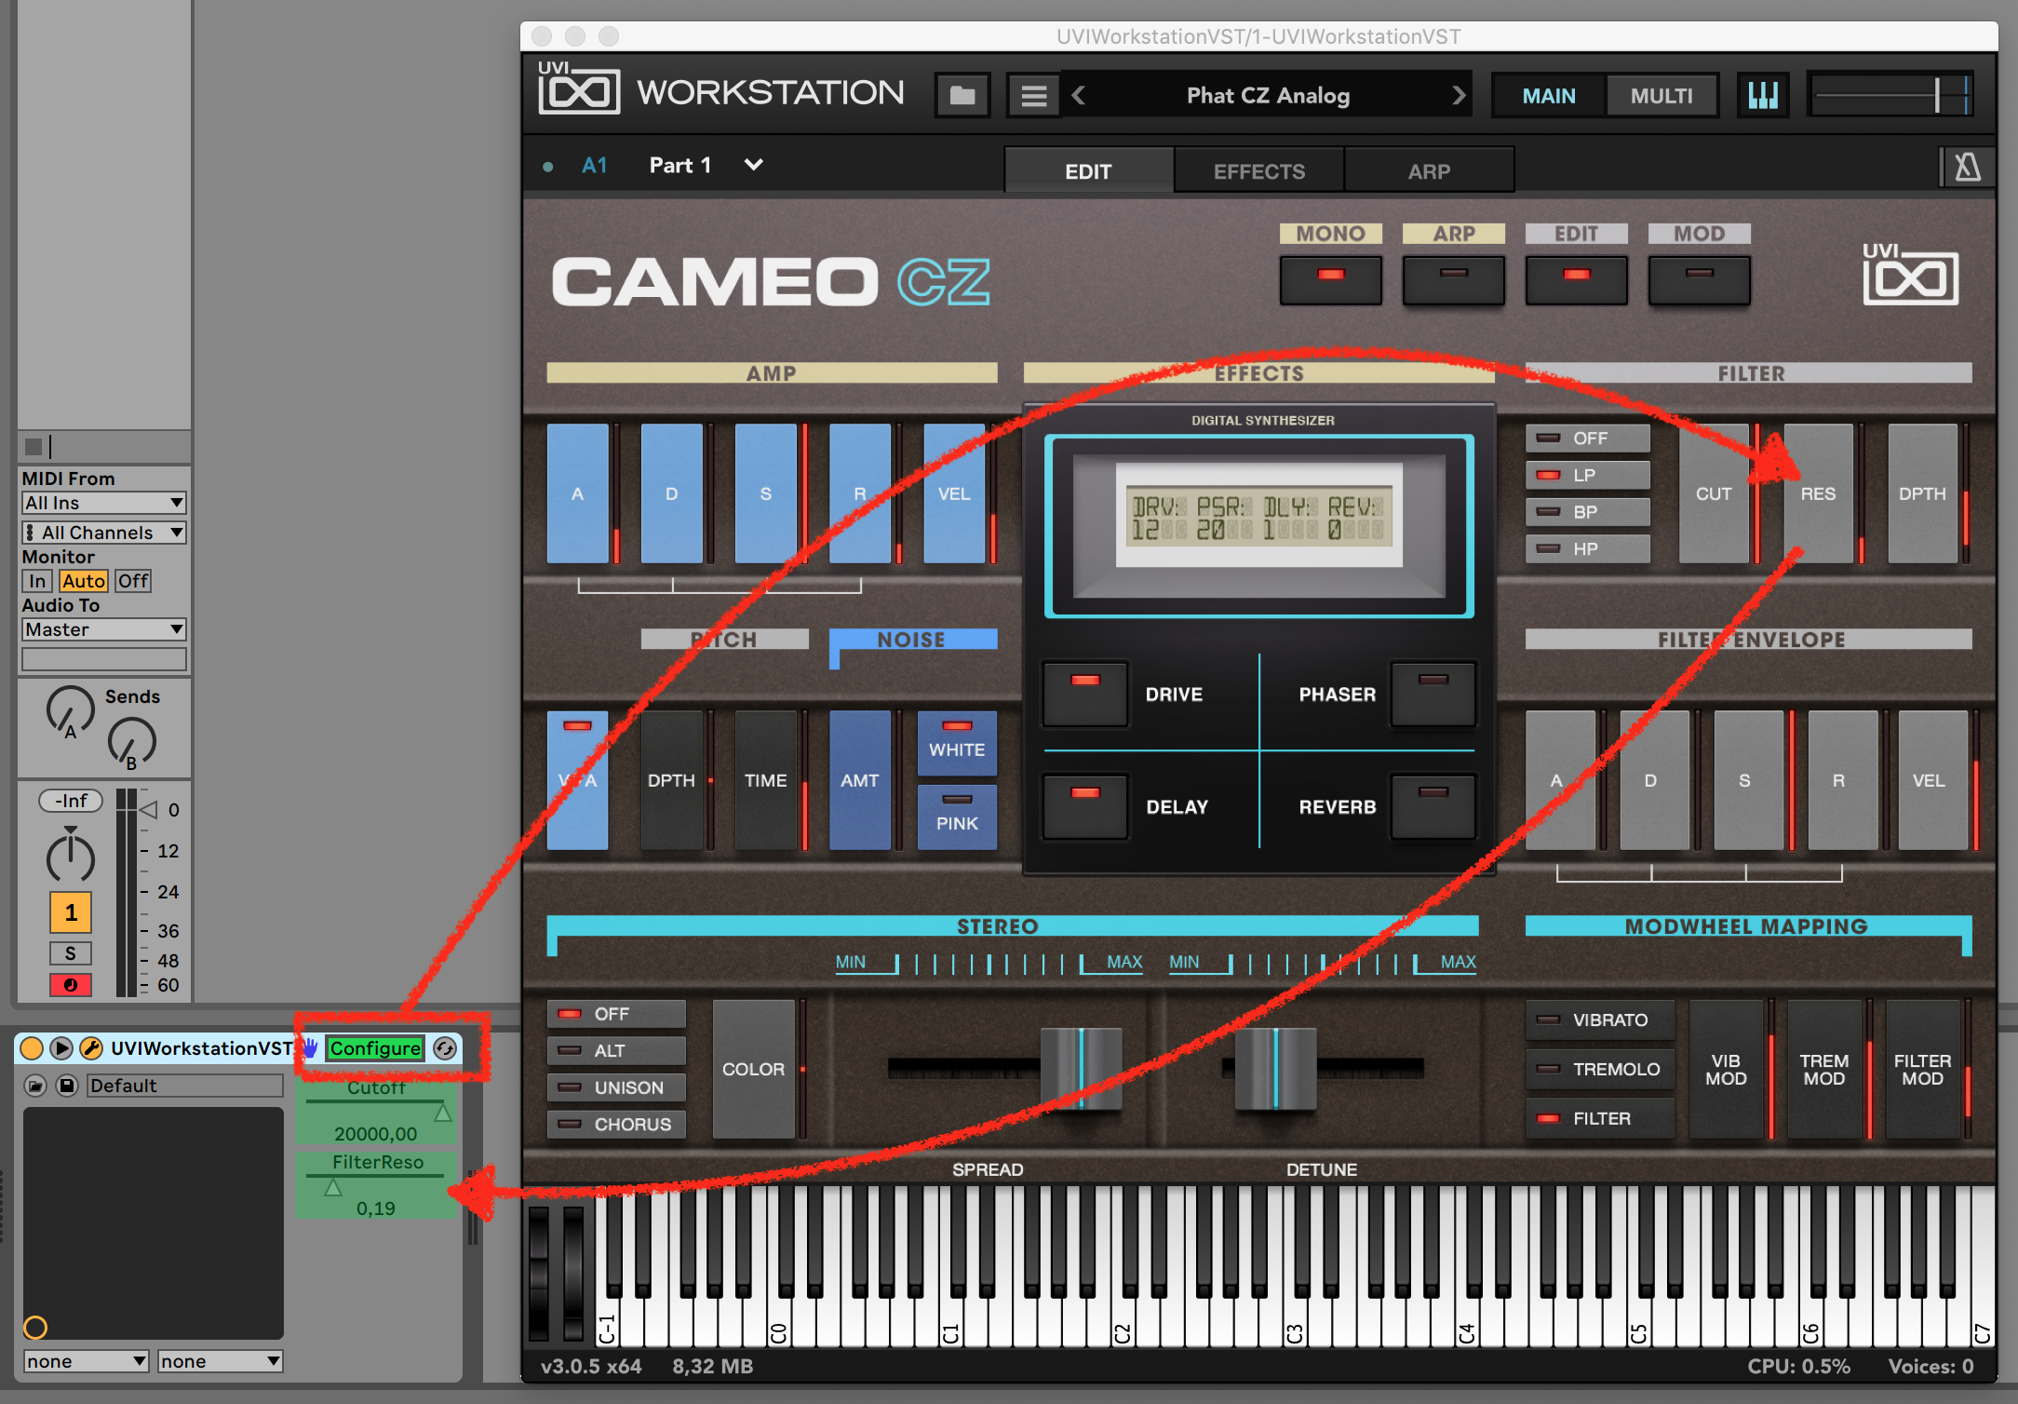Open left none dropdown in device

[87, 1361]
